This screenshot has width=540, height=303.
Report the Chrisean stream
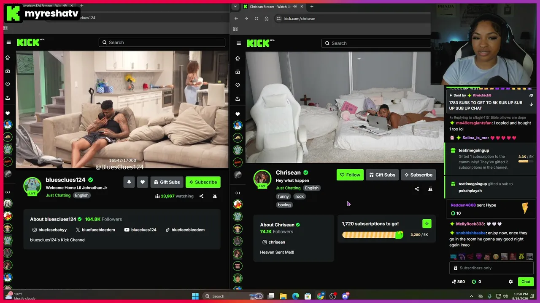pos(430,189)
